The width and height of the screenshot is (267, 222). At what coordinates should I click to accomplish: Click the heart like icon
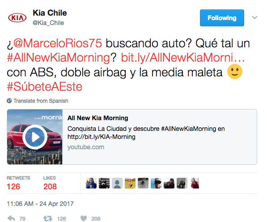click(84, 218)
